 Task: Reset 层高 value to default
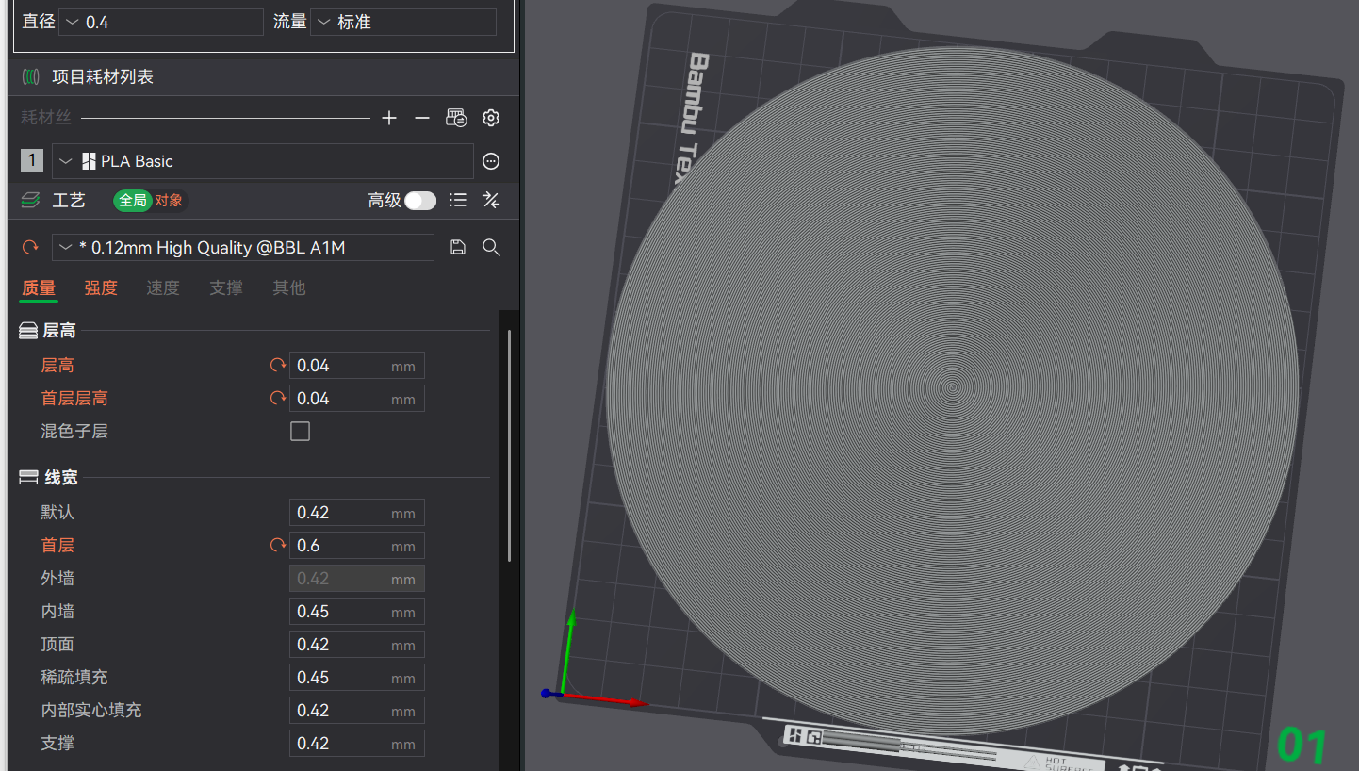[277, 365]
